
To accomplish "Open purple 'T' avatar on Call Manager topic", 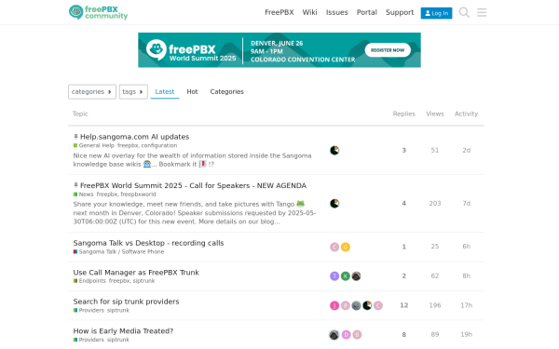I will coord(334,276).
